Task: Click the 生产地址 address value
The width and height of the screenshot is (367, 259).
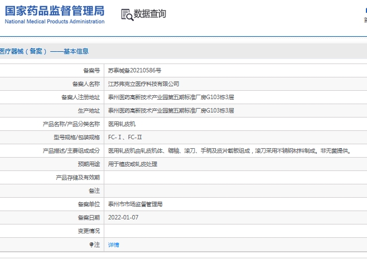Action: pos(171,111)
